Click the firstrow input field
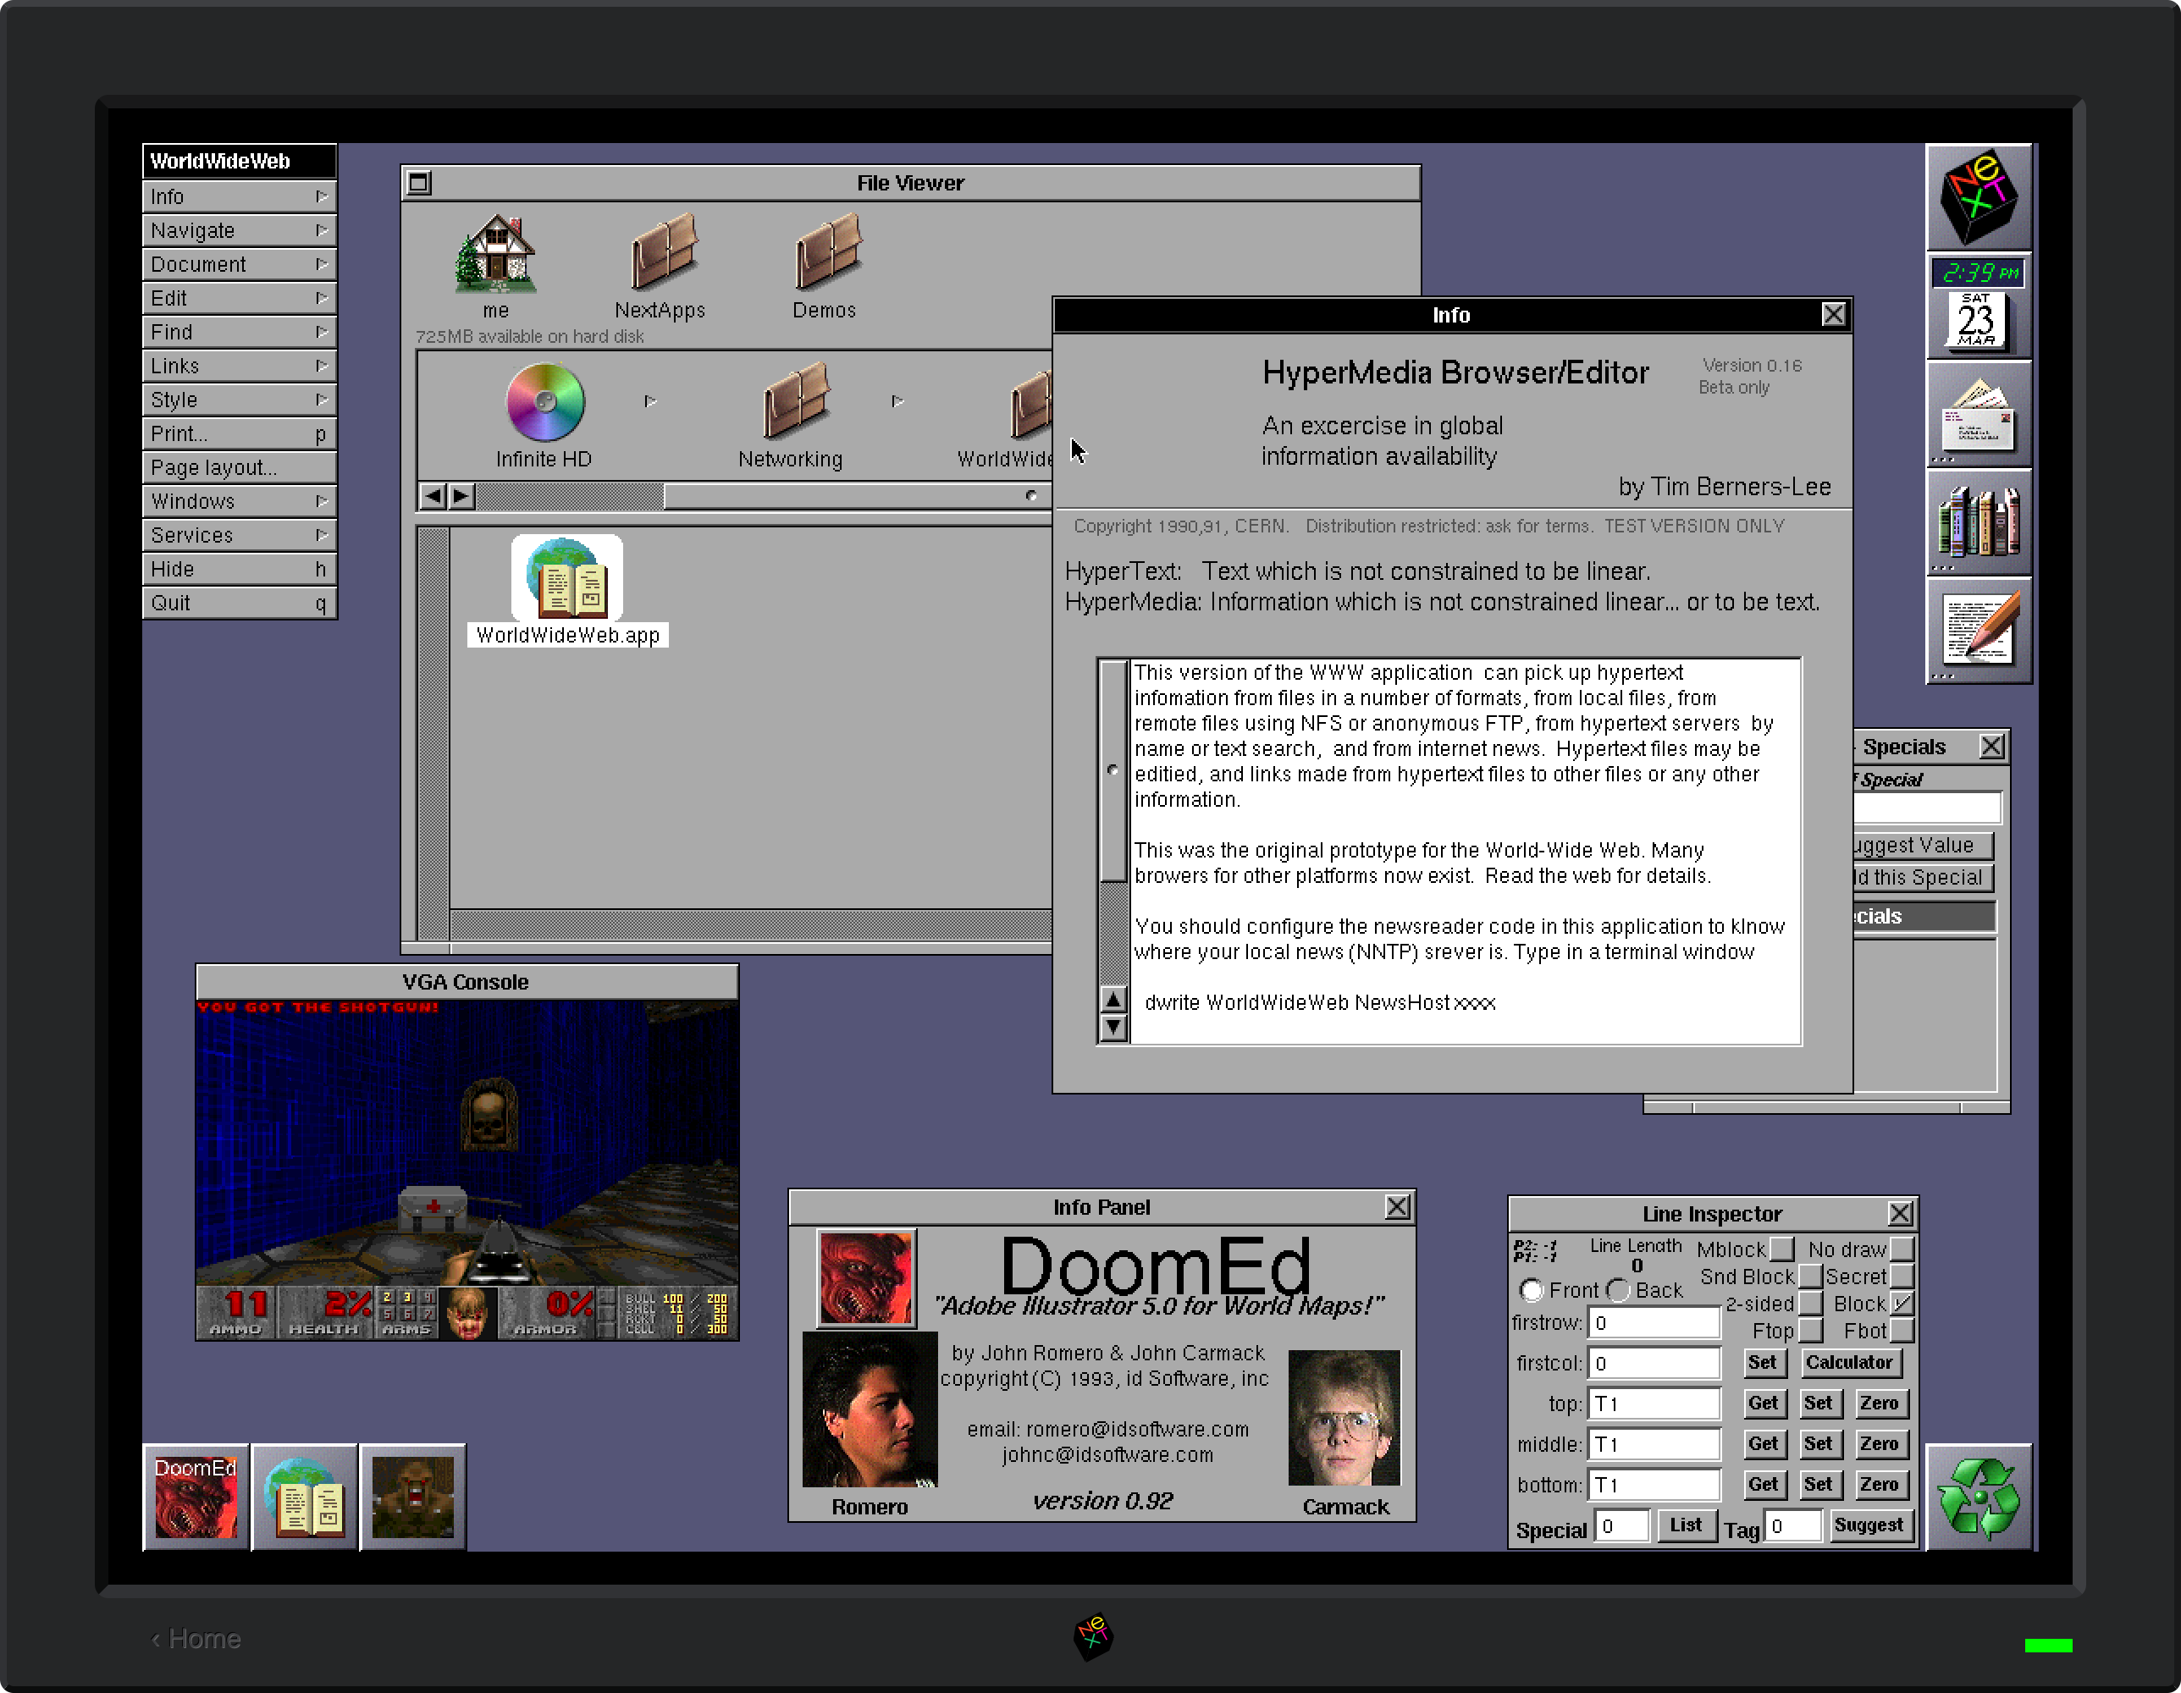 click(x=1654, y=1322)
